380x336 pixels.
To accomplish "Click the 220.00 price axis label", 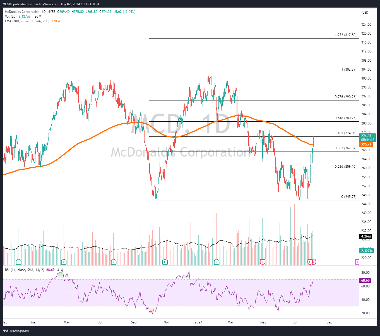I will pos(366,258).
